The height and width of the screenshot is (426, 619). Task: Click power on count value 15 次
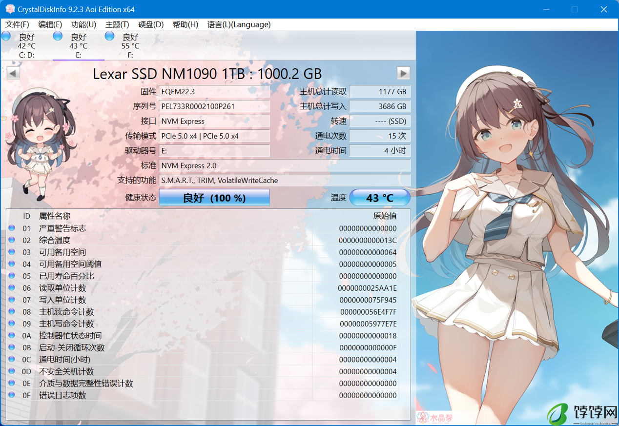[x=380, y=136]
